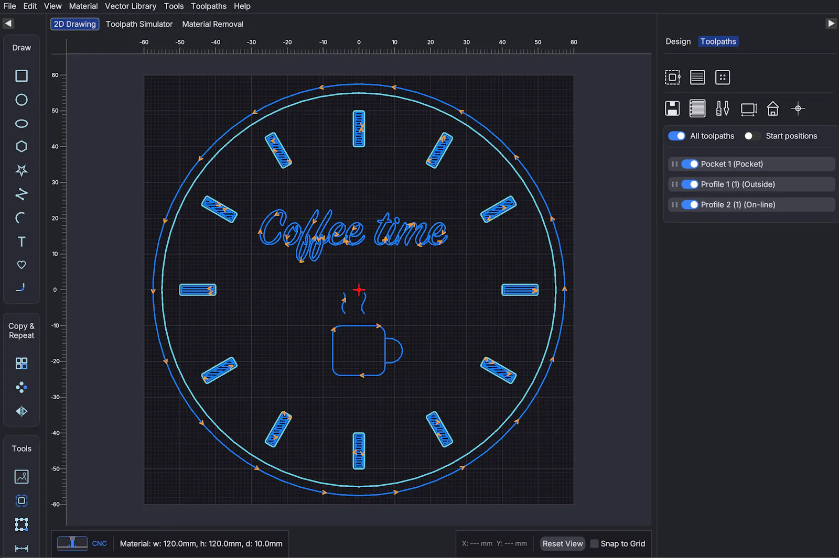
Task: Open the Image import tool
Action: tap(21, 477)
